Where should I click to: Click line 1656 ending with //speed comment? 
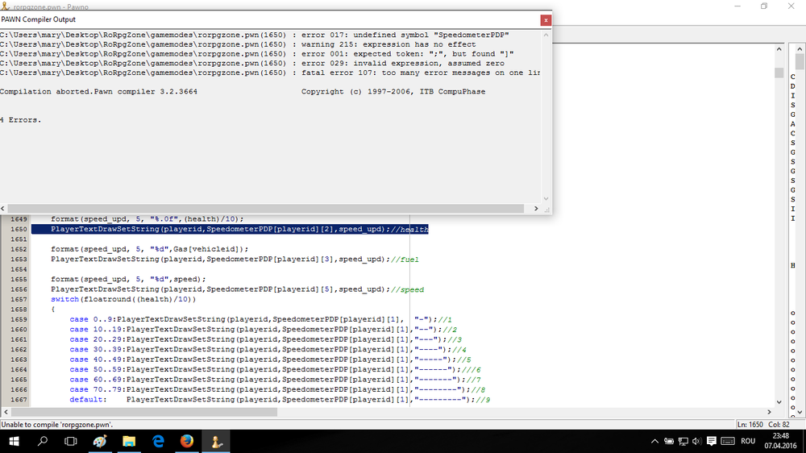237,289
